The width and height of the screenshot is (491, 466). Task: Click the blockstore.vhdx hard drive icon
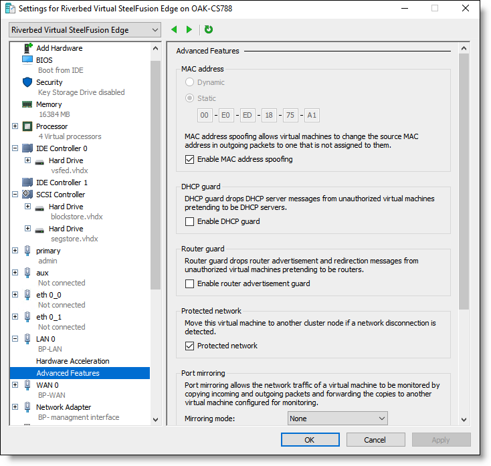tap(39, 208)
